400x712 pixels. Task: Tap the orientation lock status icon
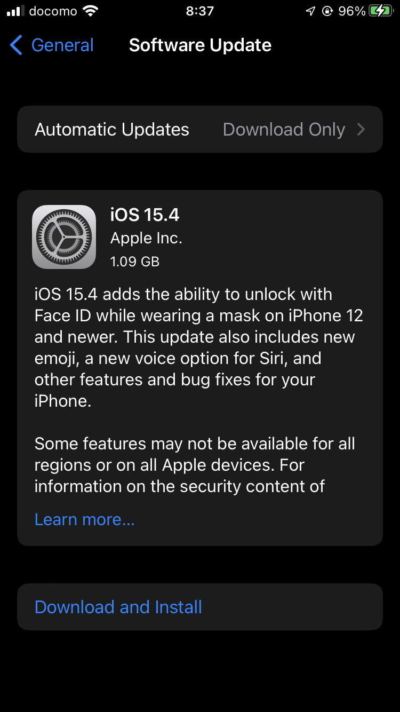[x=327, y=11]
